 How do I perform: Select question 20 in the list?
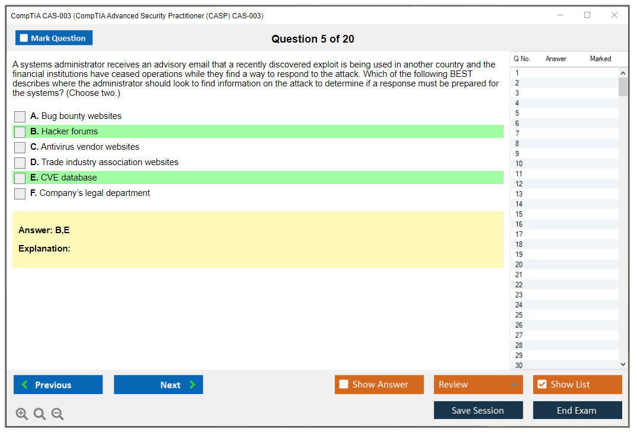(x=519, y=265)
